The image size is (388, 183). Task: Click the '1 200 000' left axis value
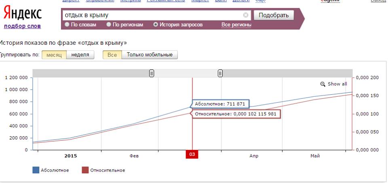pos(17,78)
